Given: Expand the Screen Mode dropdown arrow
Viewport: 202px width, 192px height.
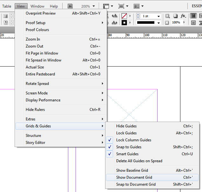Looking at the screenshot, I should pos(127,6).
